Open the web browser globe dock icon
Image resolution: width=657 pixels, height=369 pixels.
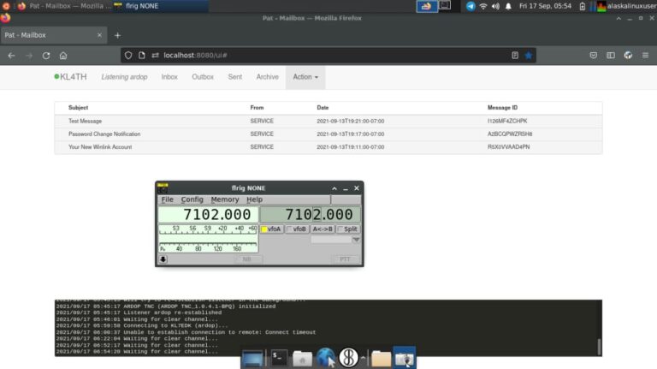(x=325, y=358)
